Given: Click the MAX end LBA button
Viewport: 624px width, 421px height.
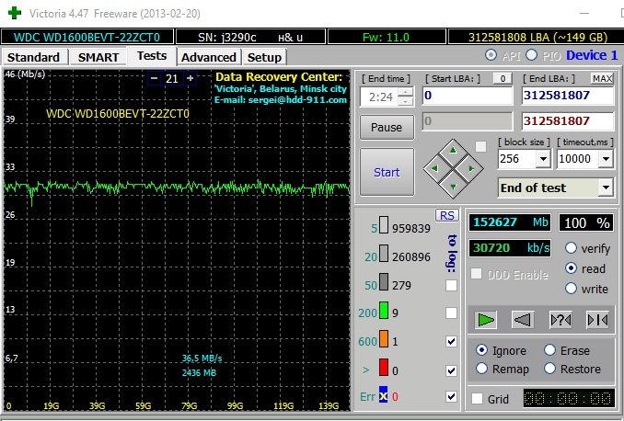Looking at the screenshot, I should [602, 78].
